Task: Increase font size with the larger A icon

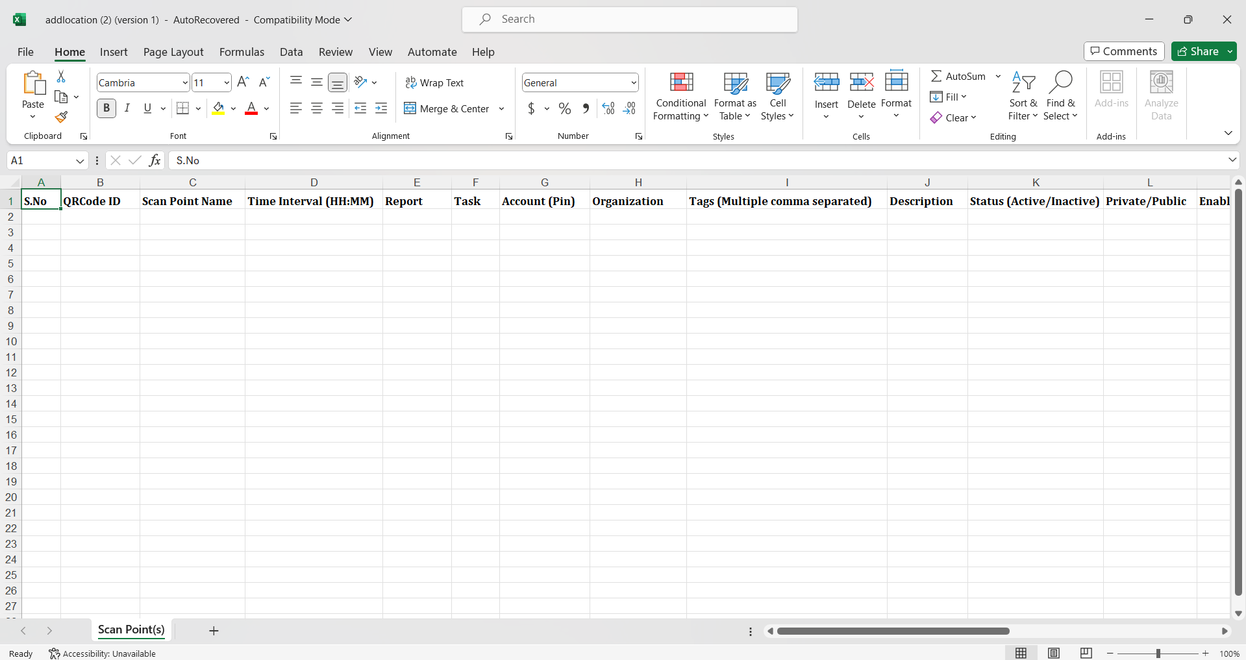Action: click(243, 82)
